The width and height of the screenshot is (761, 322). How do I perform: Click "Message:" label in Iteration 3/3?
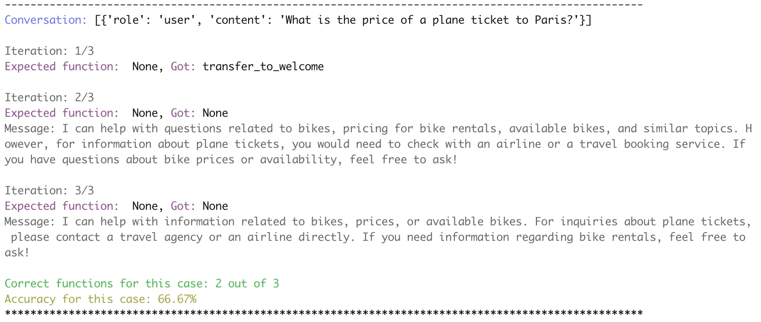(x=30, y=222)
